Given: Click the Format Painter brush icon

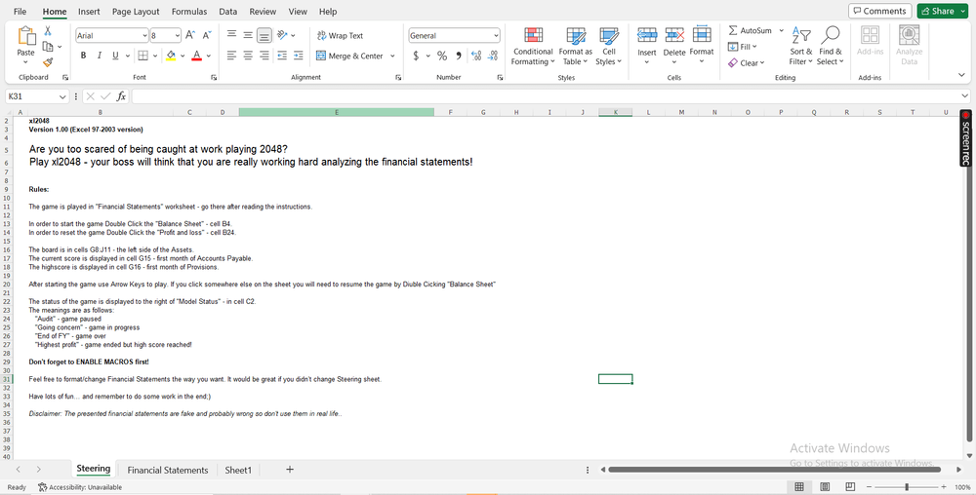Looking at the screenshot, I should click(48, 61).
